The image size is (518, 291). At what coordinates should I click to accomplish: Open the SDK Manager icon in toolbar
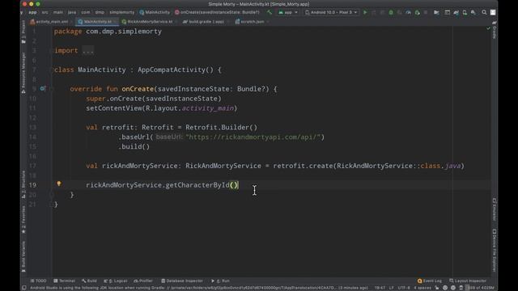click(x=473, y=12)
